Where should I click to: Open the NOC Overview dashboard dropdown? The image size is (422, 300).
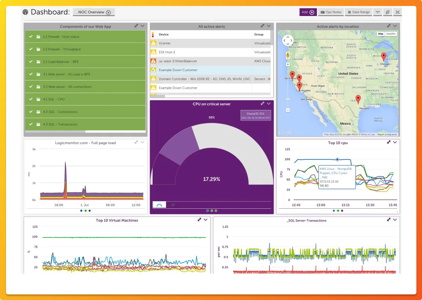point(94,12)
